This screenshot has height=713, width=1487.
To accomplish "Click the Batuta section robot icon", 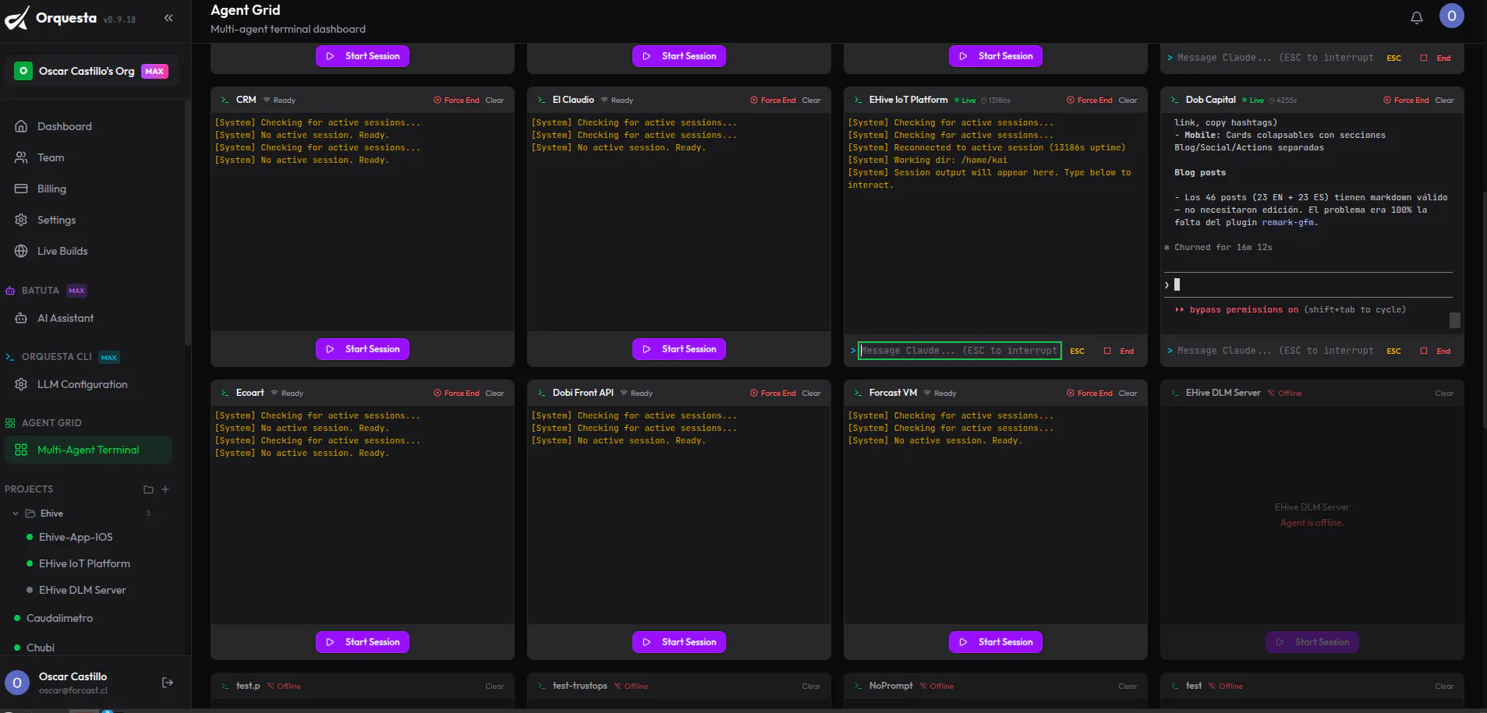I will [10, 291].
